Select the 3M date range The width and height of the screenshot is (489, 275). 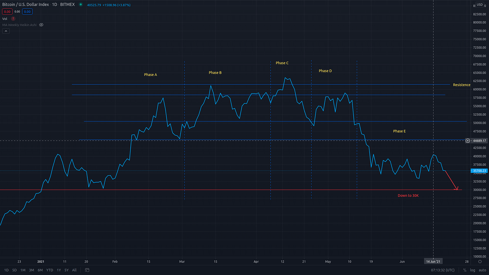point(31,270)
